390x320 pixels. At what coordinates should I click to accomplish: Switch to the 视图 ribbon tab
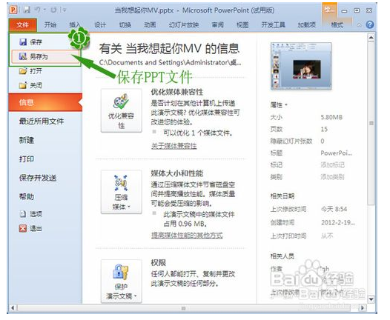(242, 24)
